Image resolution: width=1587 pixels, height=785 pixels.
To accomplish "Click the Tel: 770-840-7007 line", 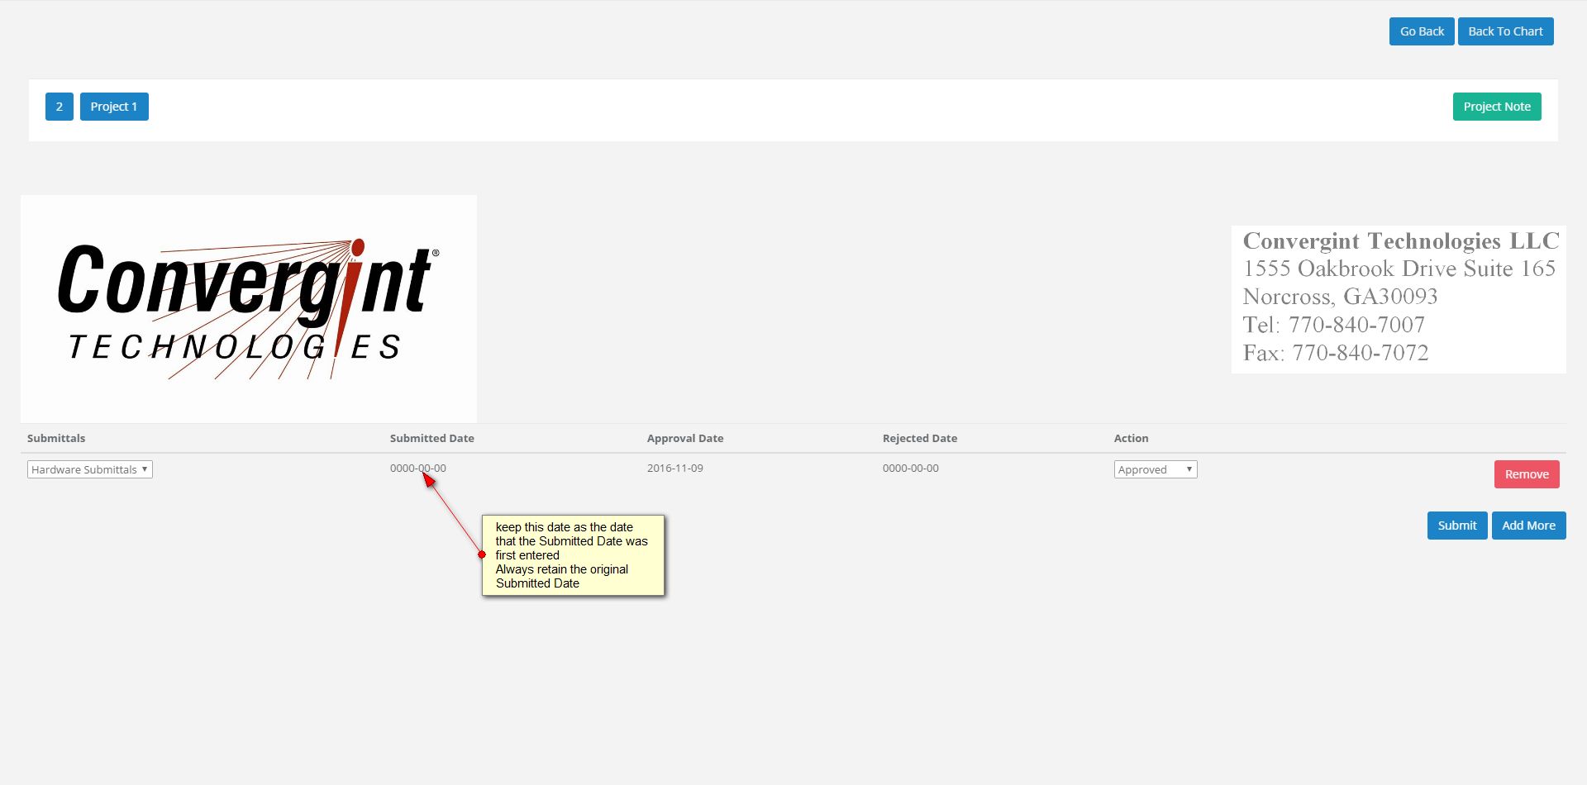I will (1334, 325).
